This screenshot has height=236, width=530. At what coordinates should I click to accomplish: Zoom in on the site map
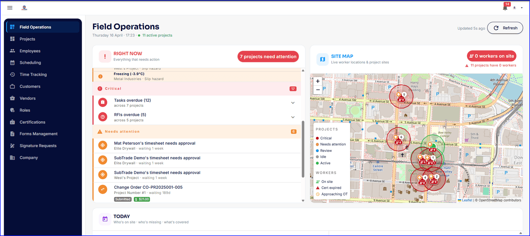click(318, 81)
